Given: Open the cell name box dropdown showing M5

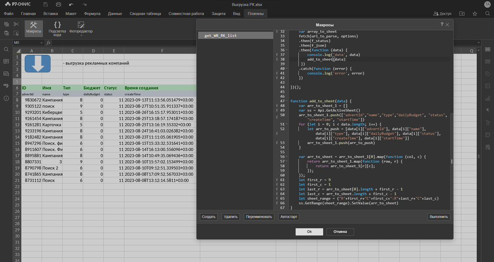Looking at the screenshot, I should [x=42, y=43].
